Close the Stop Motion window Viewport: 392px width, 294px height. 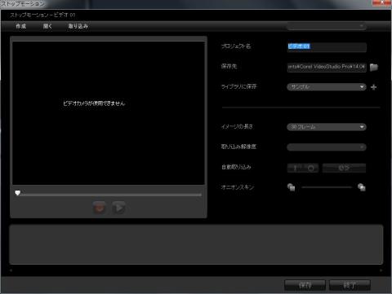click(x=381, y=2)
